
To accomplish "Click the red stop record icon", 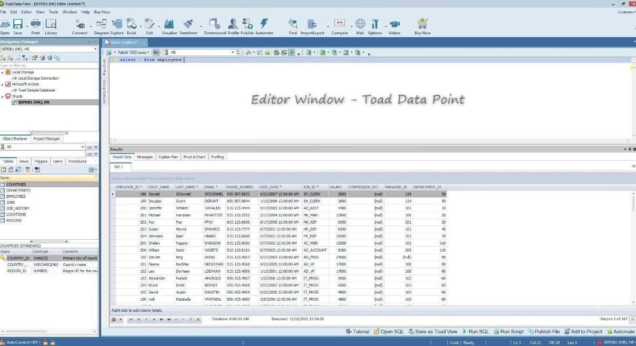I will click(x=114, y=319).
